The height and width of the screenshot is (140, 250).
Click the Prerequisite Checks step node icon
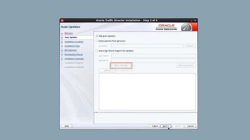point(62,55)
